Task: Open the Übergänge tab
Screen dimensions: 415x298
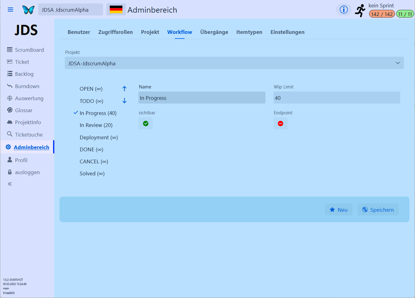Action: [214, 32]
